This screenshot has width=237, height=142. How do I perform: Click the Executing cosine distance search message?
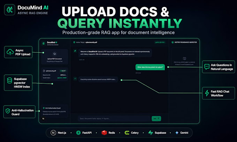click(98, 80)
